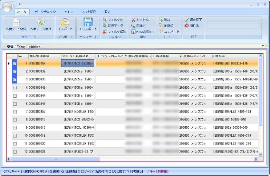The width and height of the screenshot is (270, 176).
Task: Run HTML削除(T) command
Action: [x=142, y=32]
